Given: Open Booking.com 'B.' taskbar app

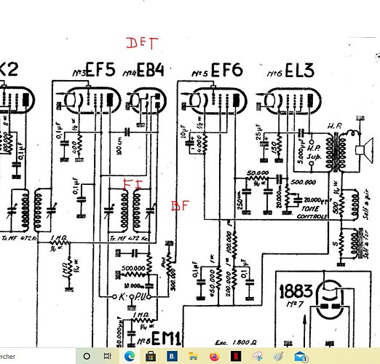Looking at the screenshot, I should pos(172,356).
